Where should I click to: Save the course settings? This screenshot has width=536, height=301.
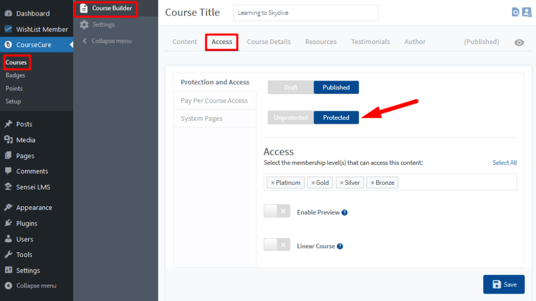[x=504, y=284]
